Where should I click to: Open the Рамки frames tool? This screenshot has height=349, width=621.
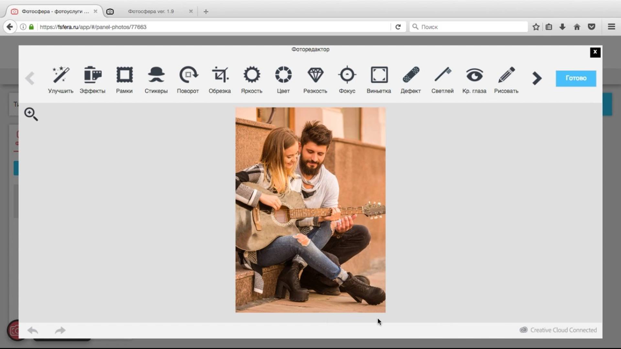pos(124,79)
